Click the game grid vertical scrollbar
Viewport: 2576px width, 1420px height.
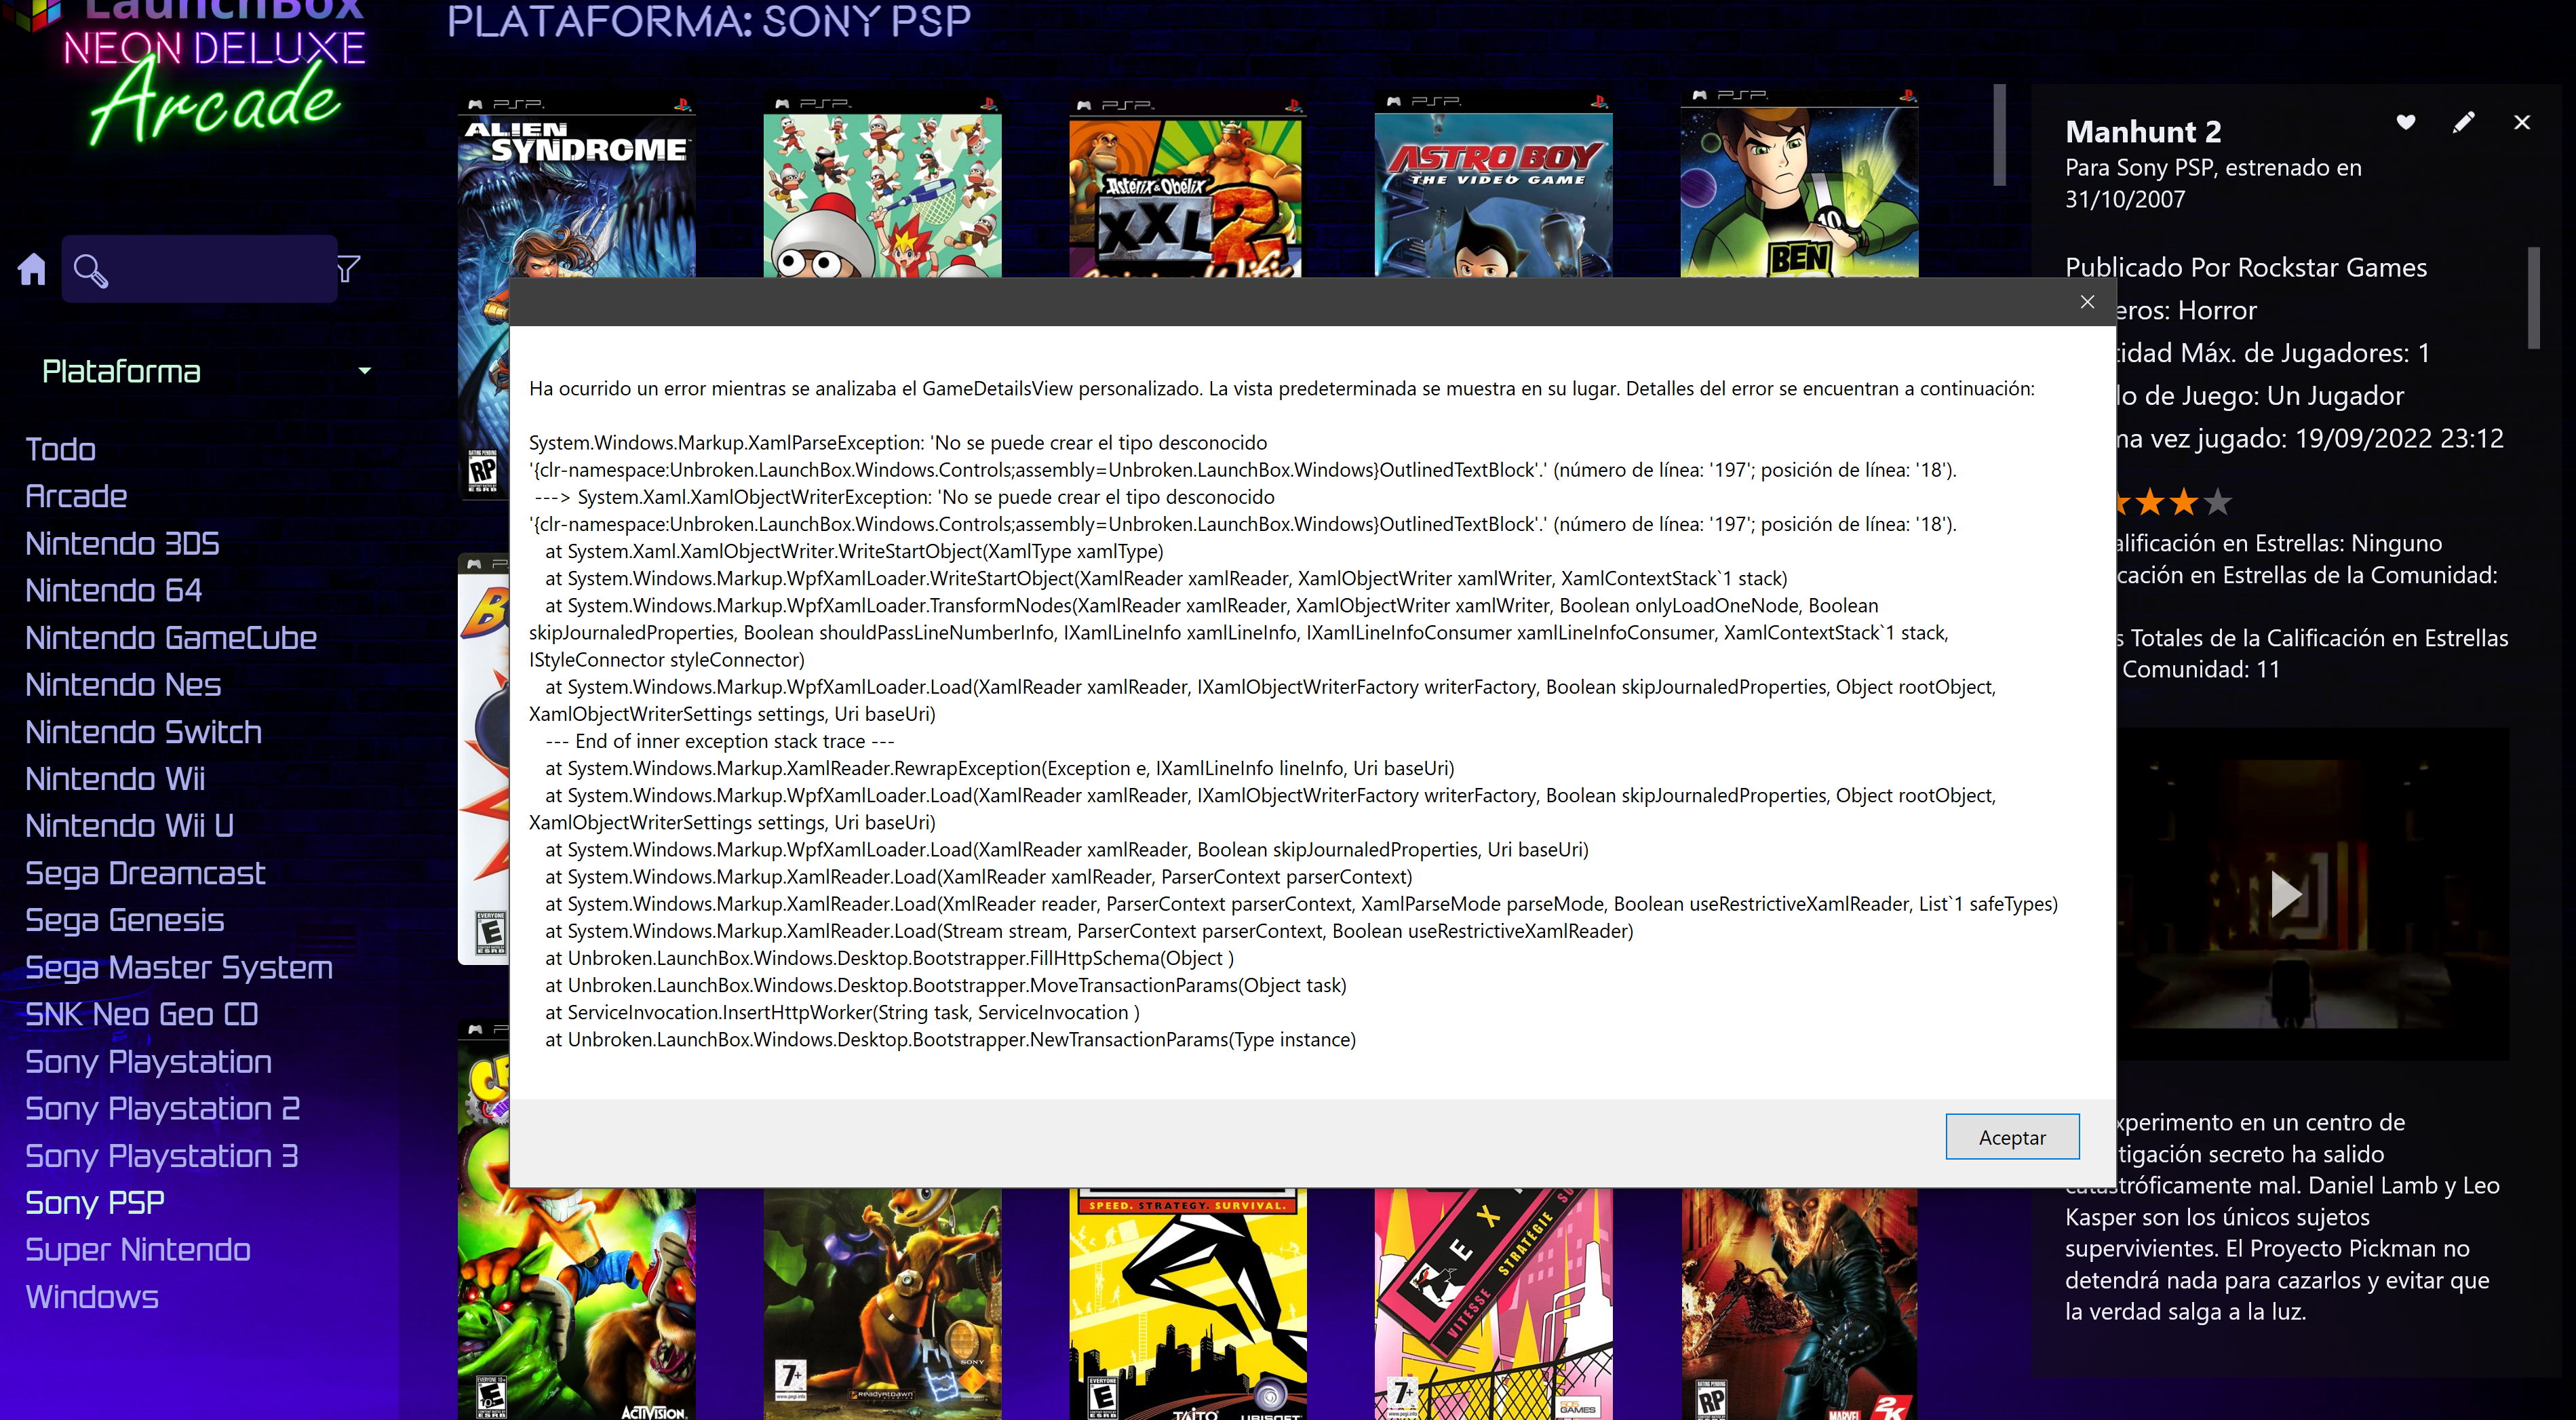[x=1999, y=135]
